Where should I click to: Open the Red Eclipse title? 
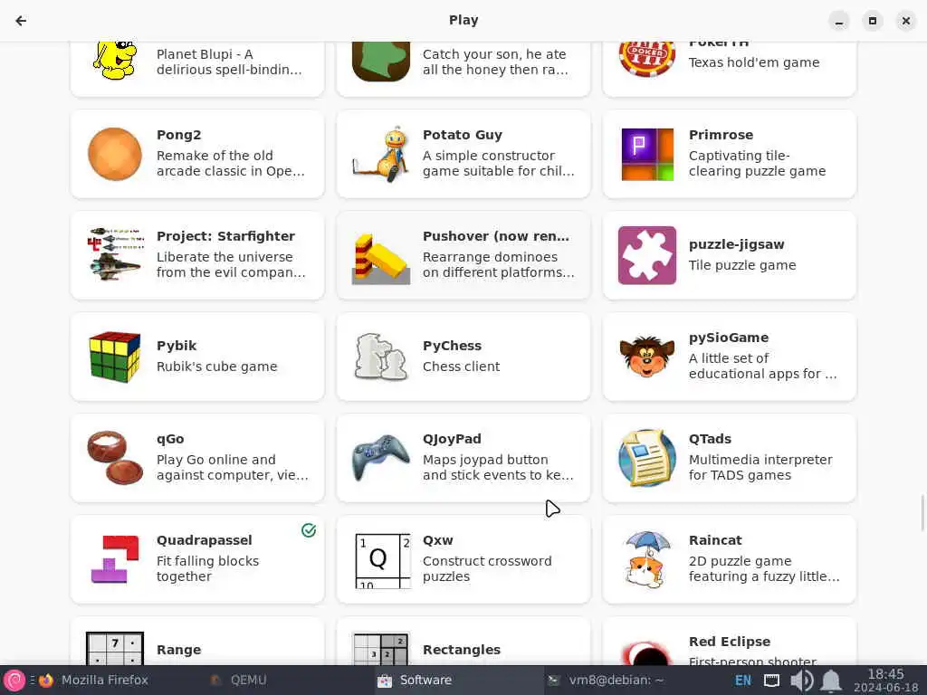[729, 642]
